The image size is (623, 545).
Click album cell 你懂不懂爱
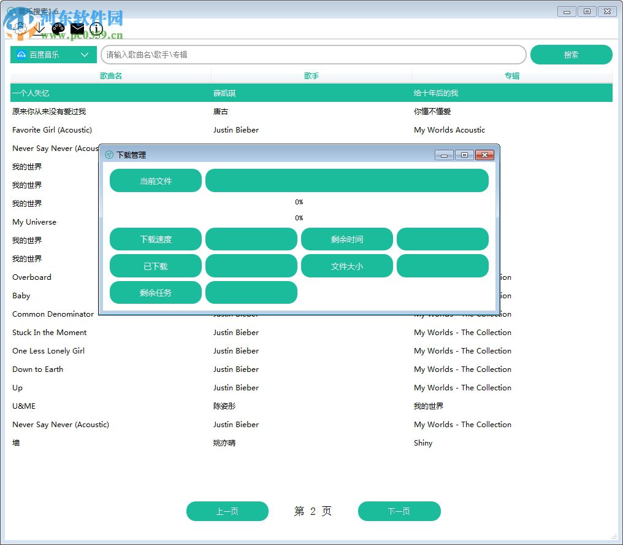[x=432, y=111]
